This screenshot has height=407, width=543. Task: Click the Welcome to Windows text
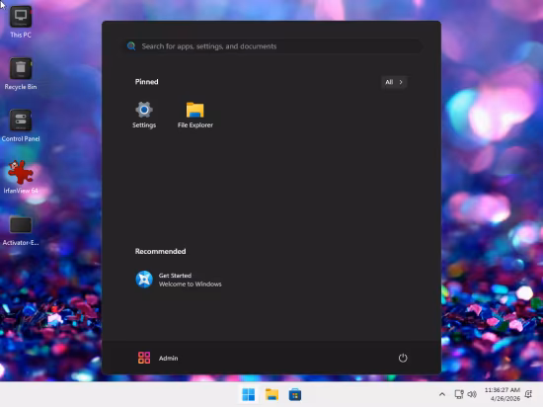tap(191, 285)
